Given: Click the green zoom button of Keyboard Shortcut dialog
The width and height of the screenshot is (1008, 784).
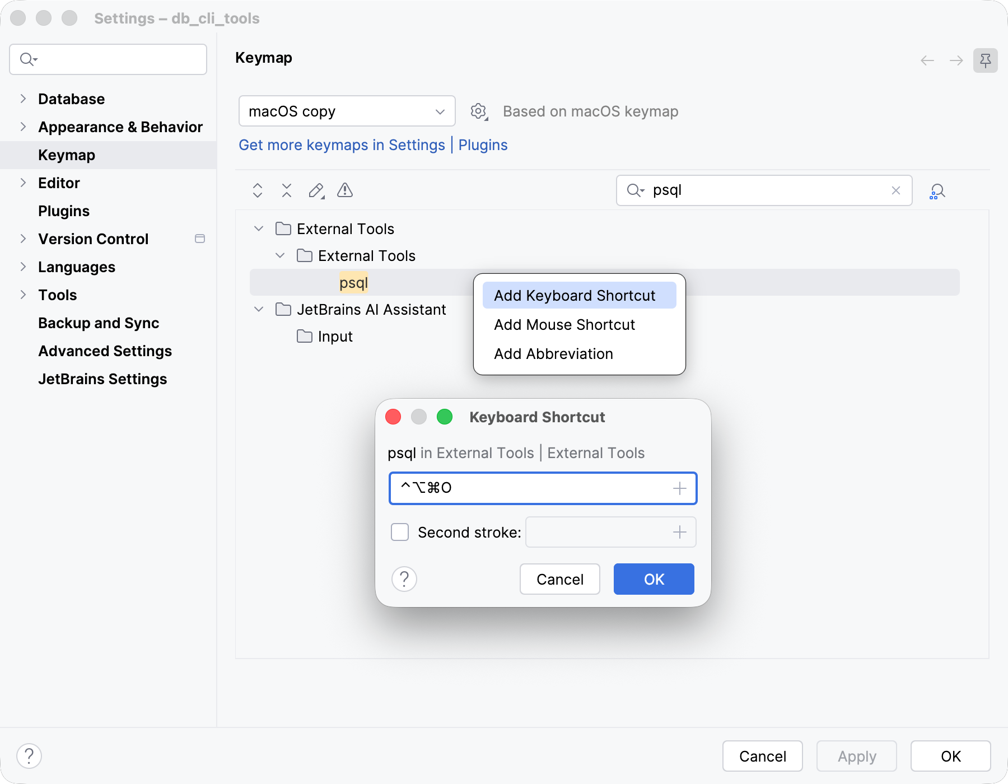Looking at the screenshot, I should (x=445, y=417).
